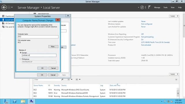Sort events by ID column
Screen dimensions: 185x104
pos(49,86)
